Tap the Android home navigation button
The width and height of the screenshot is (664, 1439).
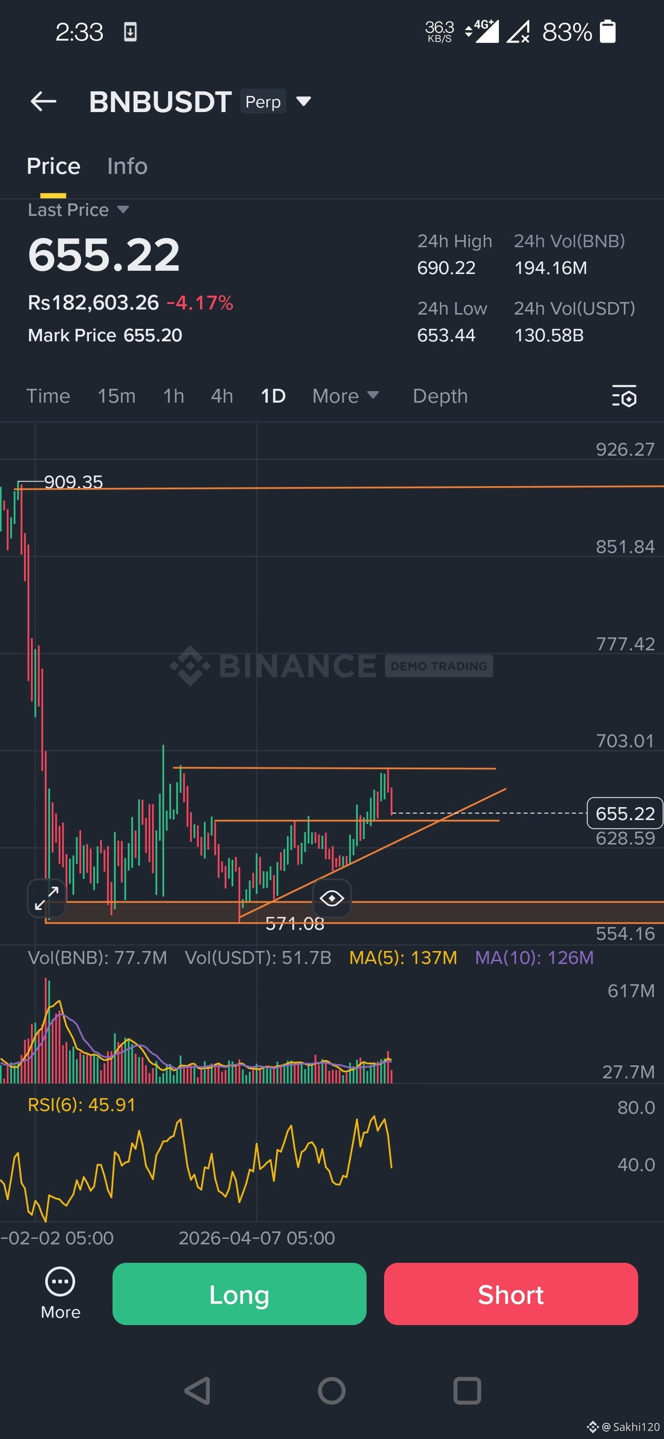coord(332,1391)
